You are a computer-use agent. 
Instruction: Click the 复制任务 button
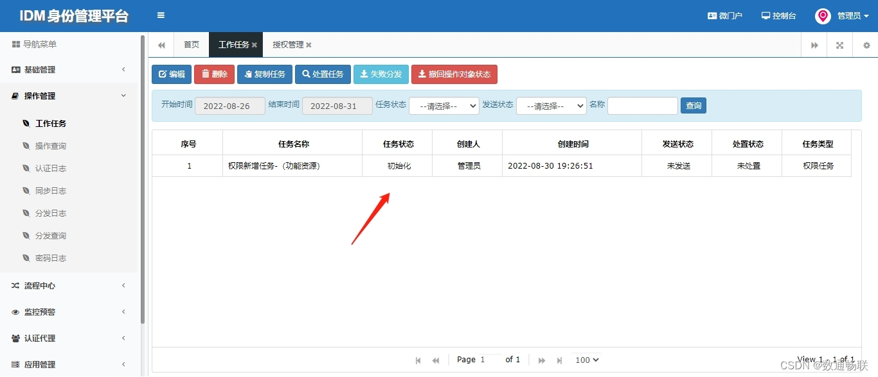click(265, 74)
